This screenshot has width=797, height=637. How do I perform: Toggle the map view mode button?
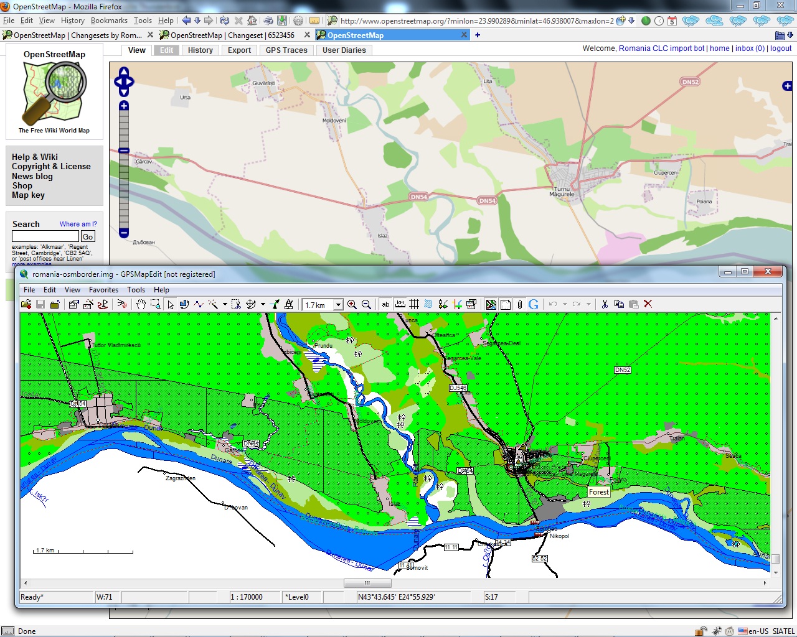pyautogui.click(x=491, y=304)
